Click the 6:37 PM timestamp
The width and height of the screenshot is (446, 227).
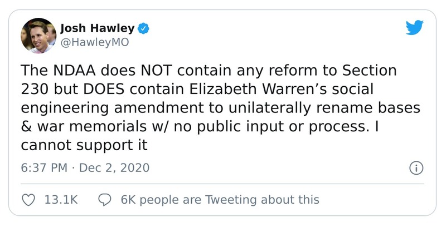45,167
